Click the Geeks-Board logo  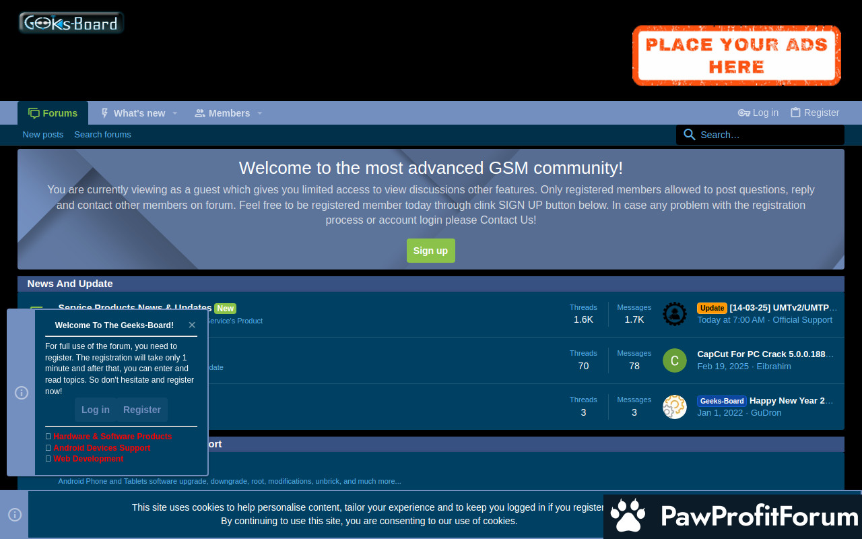coord(71,23)
